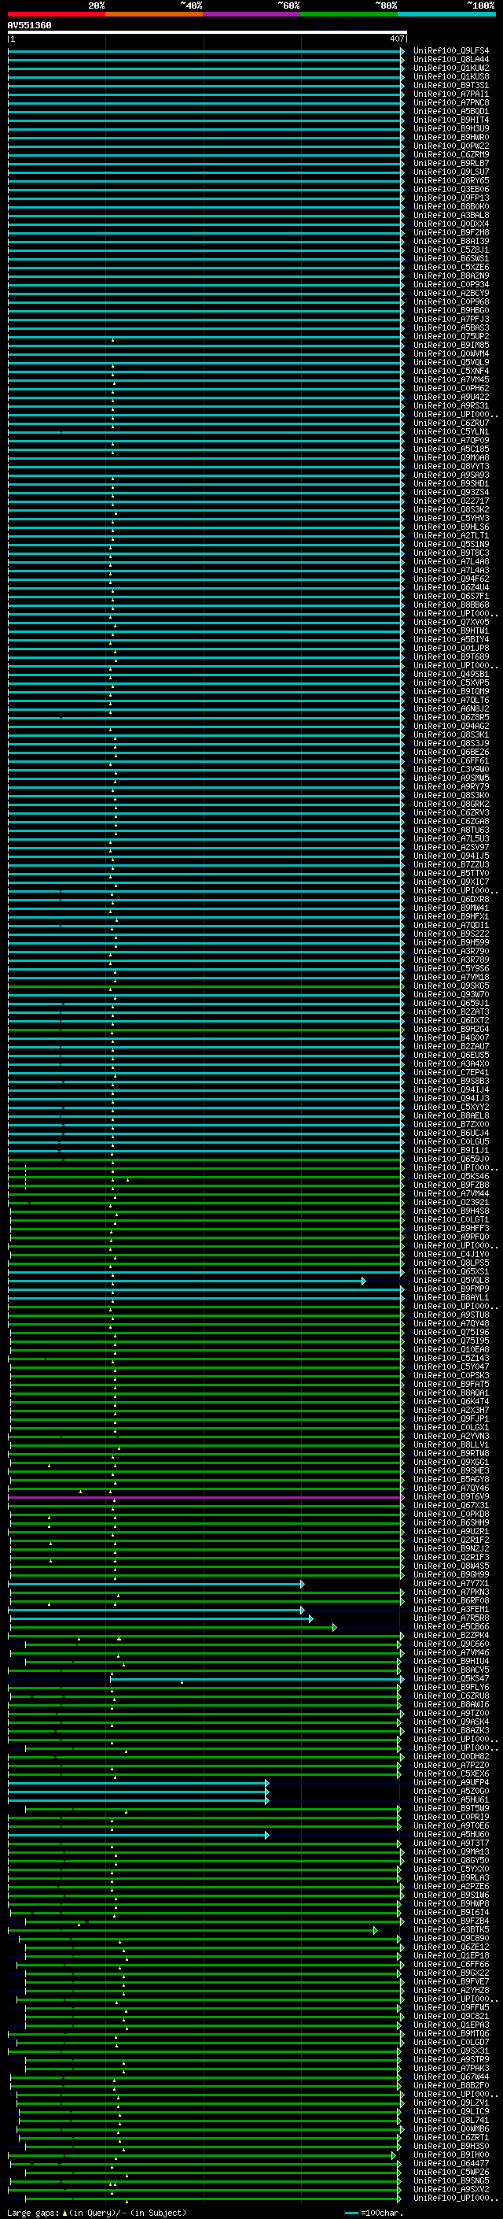Open hit UniRef100_Q8RY65
The width and height of the screenshot is (503, 2219).
click(x=451, y=181)
